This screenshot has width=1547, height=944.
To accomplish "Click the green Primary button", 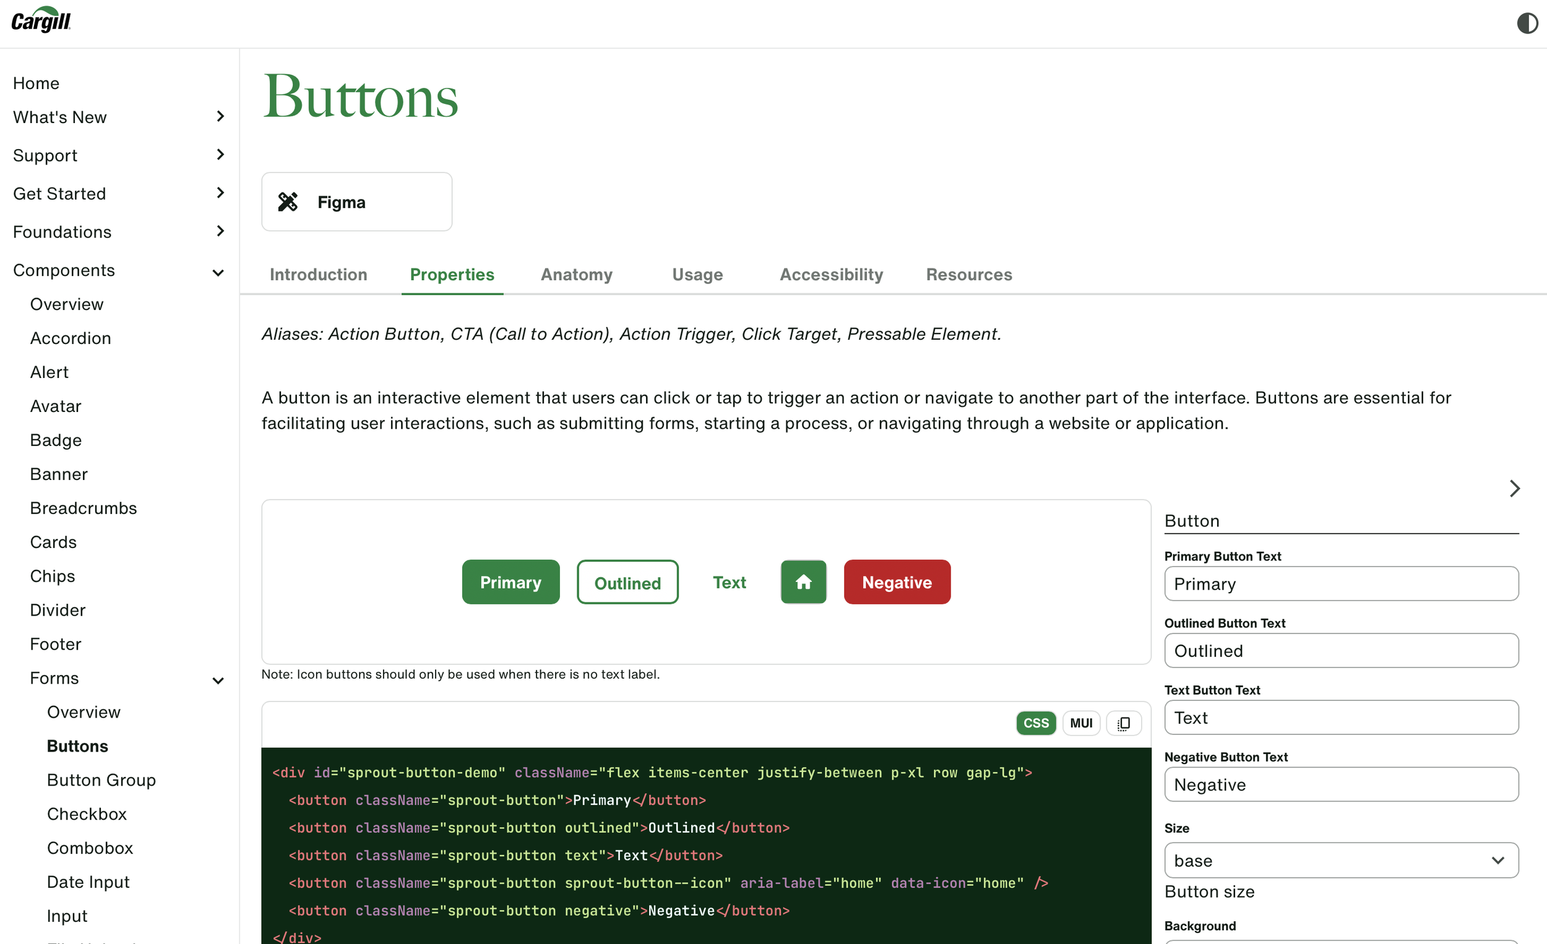I will [511, 582].
